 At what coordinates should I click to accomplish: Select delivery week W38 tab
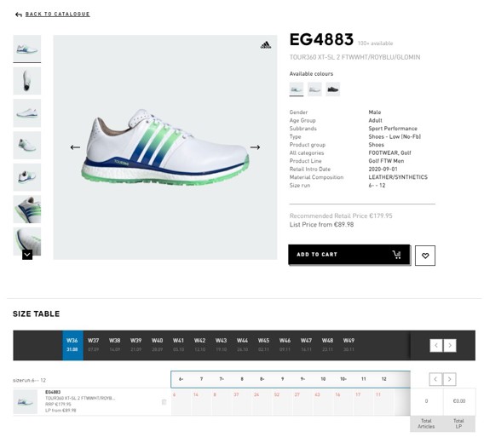coord(114,345)
